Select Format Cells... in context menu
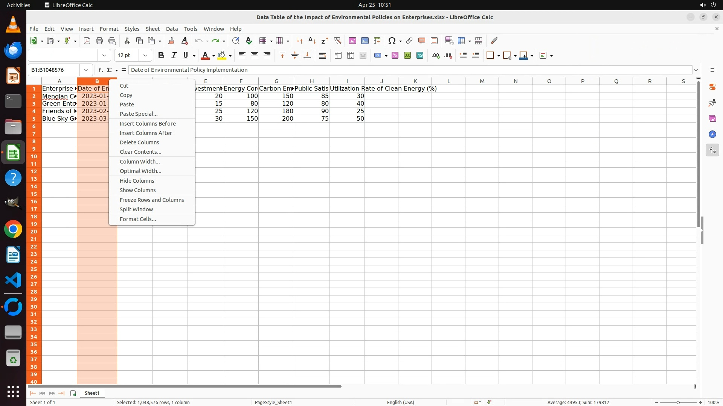 (x=138, y=219)
